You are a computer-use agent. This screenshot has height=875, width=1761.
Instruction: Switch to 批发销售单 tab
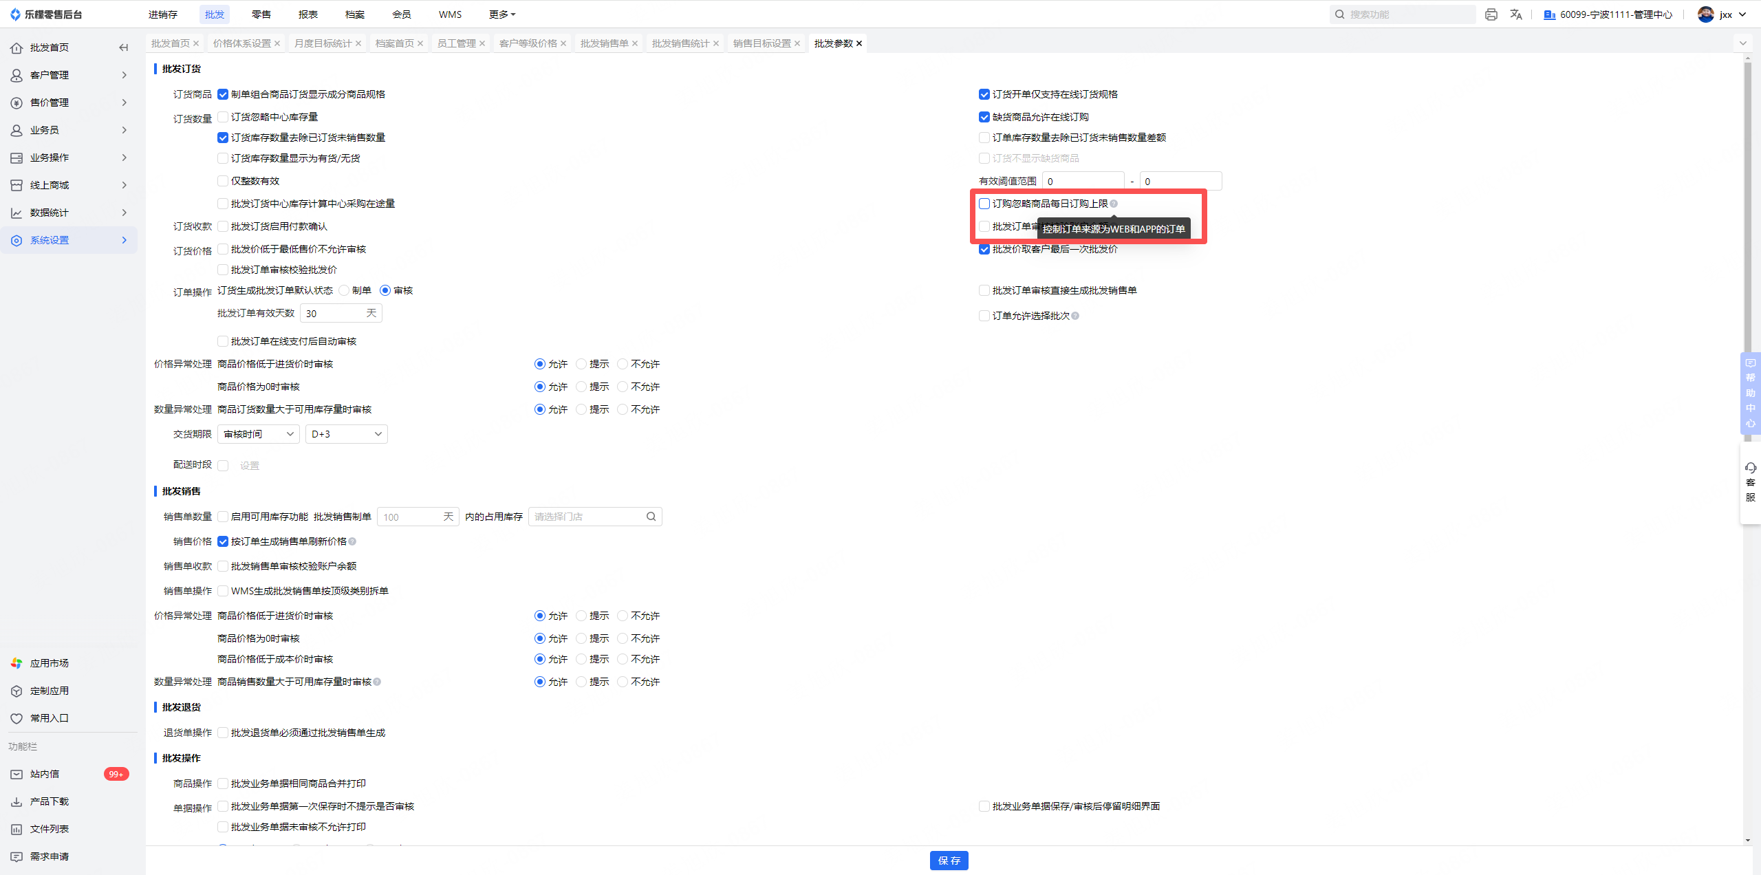coord(604,43)
